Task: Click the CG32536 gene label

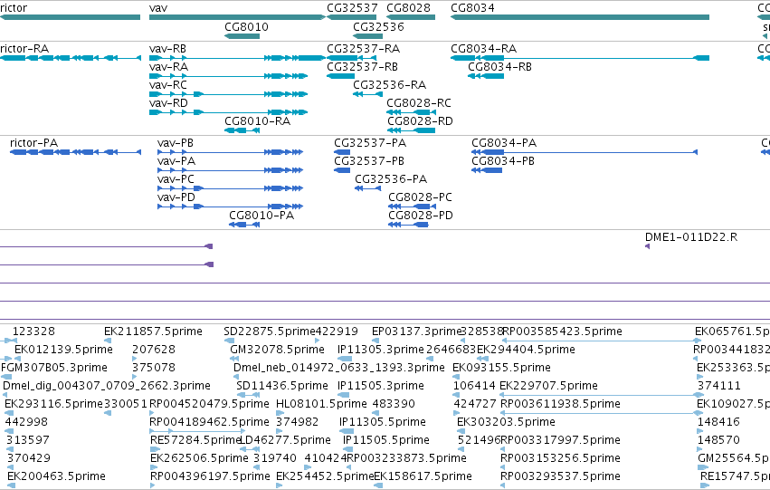Action: click(x=378, y=26)
